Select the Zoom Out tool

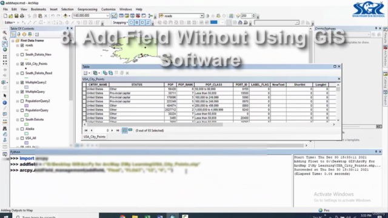(5, 38)
